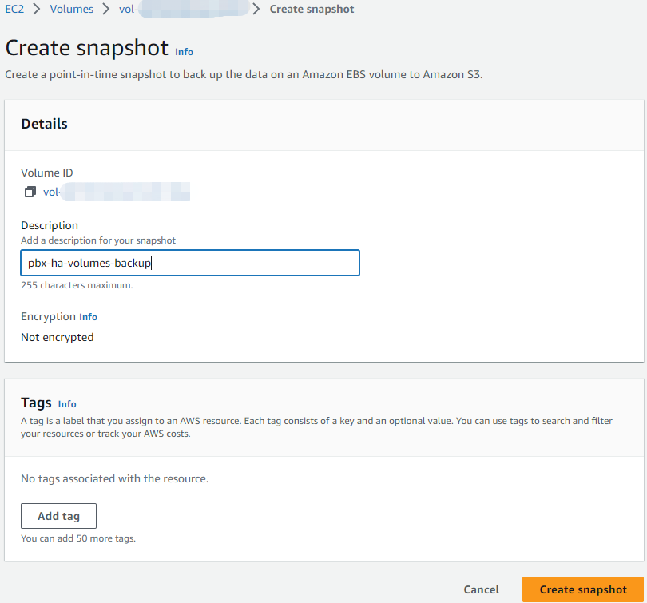
Task: Focus the Description text field
Action: point(190,263)
